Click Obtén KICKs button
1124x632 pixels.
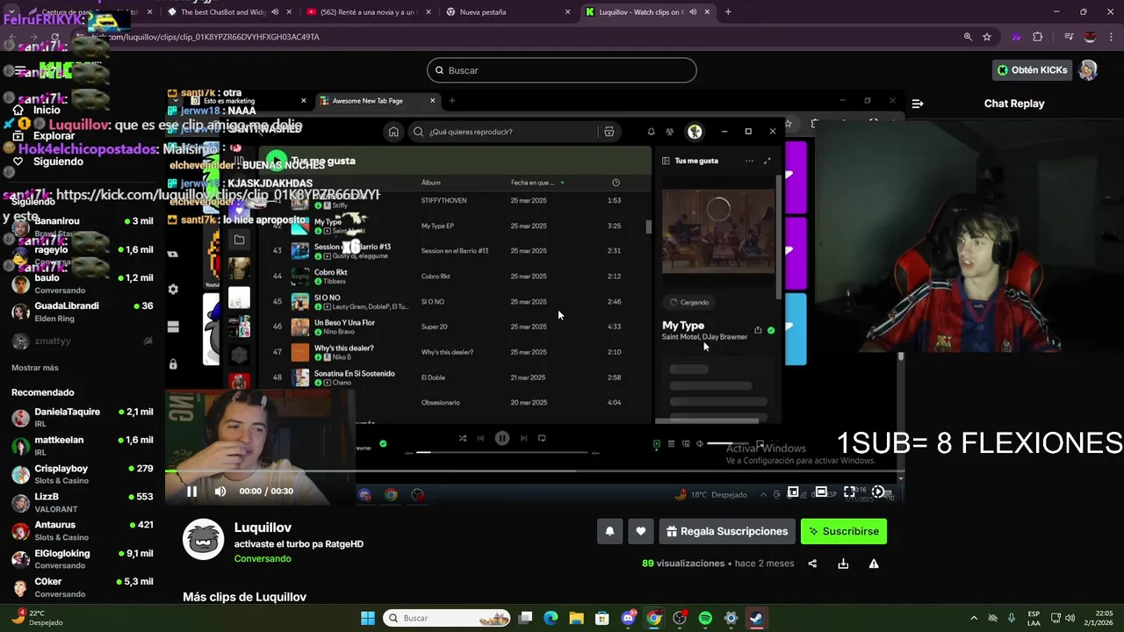click(x=1033, y=70)
